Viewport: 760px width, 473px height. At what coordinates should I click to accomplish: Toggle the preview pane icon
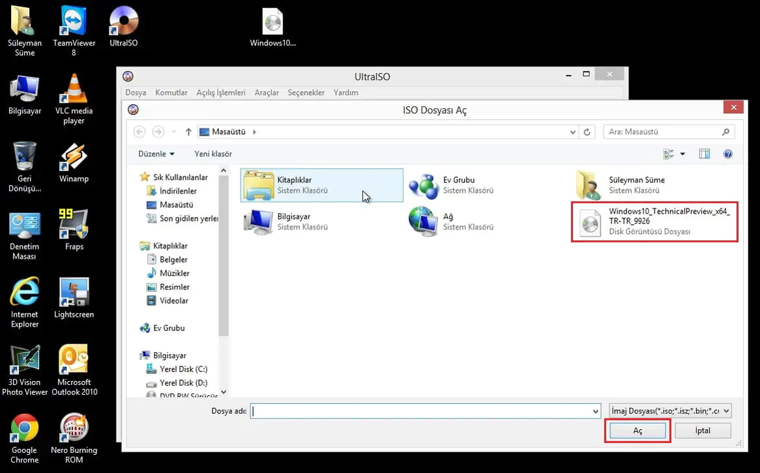click(704, 154)
